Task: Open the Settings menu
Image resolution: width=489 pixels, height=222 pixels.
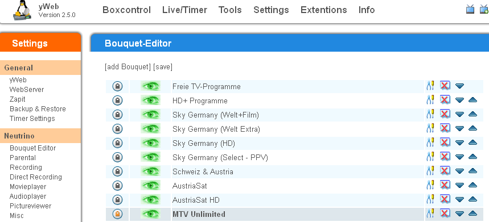Action: tap(271, 10)
